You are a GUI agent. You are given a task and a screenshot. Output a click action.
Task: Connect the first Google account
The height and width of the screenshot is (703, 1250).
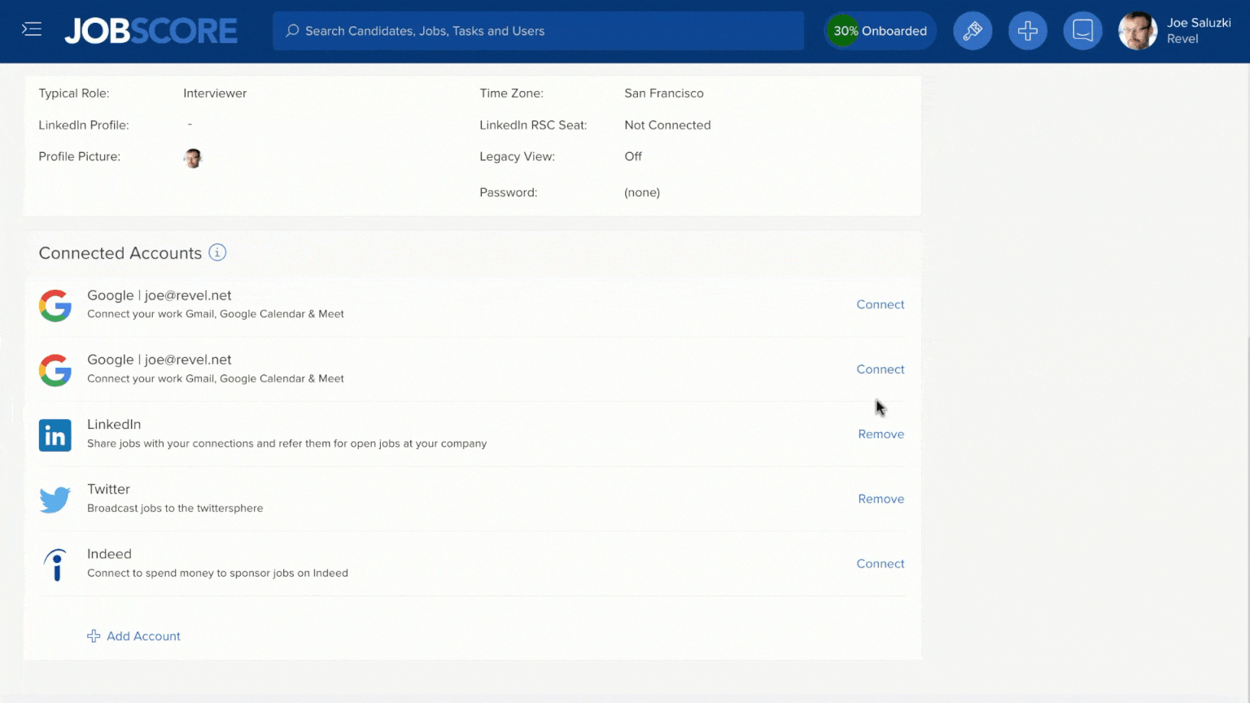tap(880, 304)
